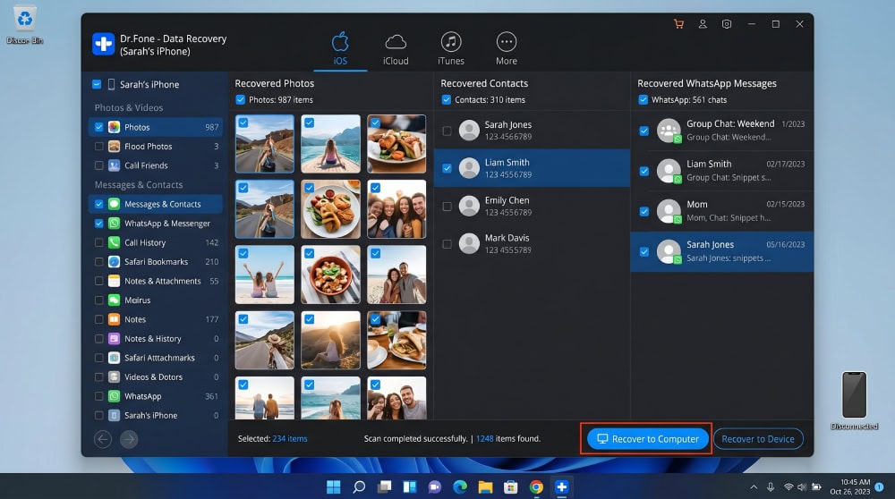Open the first mountain road photo thumbnail
This screenshot has height=499, width=895.
265,144
